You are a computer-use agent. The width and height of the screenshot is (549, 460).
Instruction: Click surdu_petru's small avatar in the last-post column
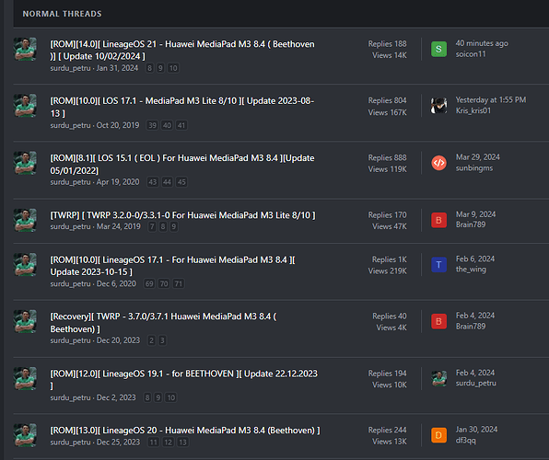(x=438, y=379)
